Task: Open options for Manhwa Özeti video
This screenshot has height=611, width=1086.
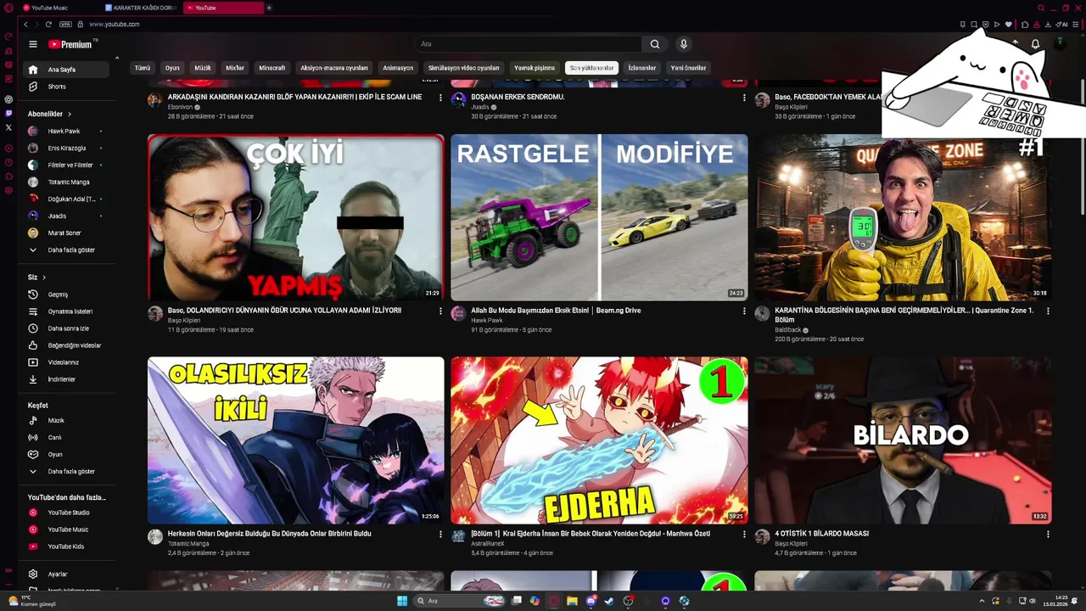Action: [x=744, y=535]
